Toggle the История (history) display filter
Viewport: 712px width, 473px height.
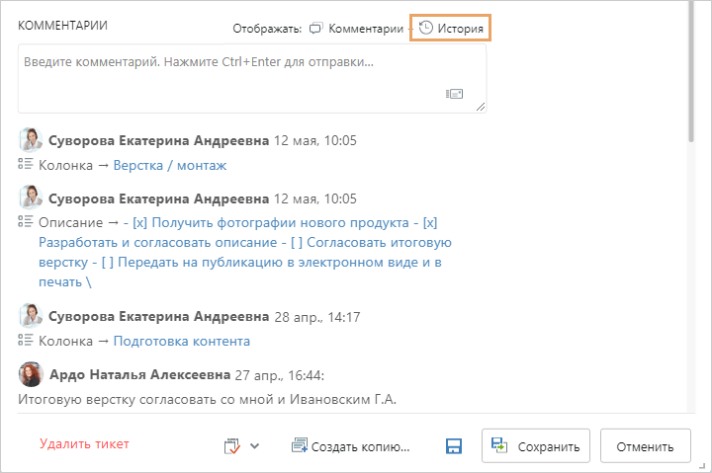pyautogui.click(x=452, y=29)
